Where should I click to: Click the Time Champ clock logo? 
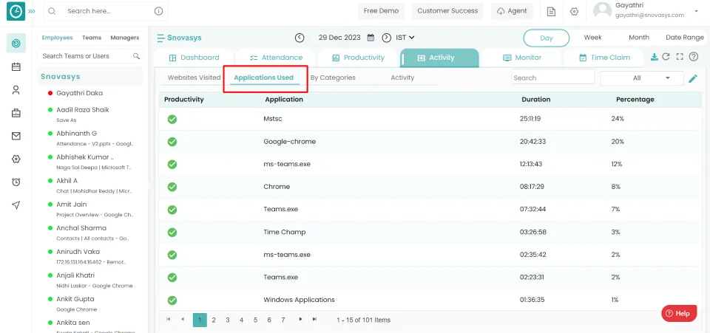(16, 11)
